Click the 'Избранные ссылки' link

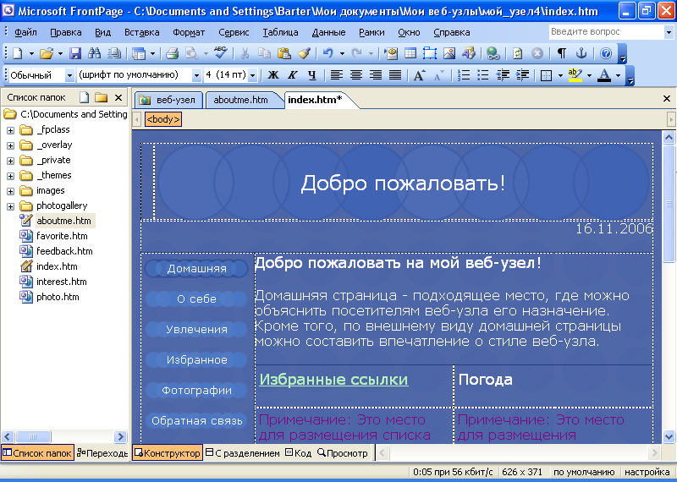(333, 380)
